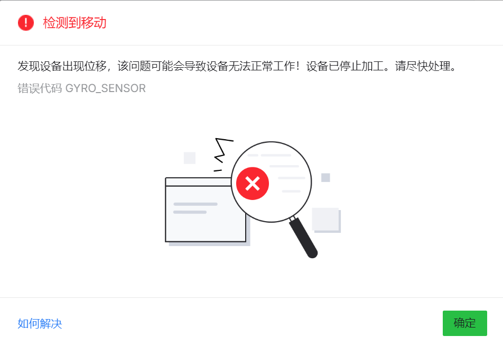Click the title bar of illustrated window
This screenshot has width=503, height=345.
point(198,182)
